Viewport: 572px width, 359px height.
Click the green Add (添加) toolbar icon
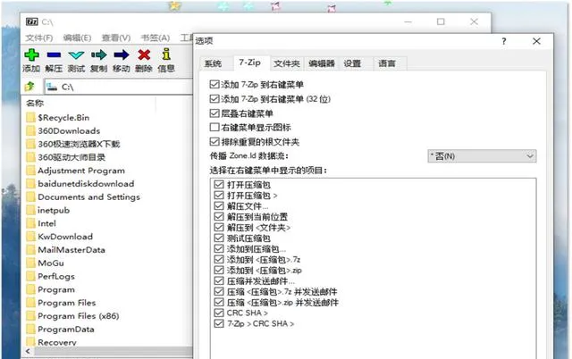32,55
